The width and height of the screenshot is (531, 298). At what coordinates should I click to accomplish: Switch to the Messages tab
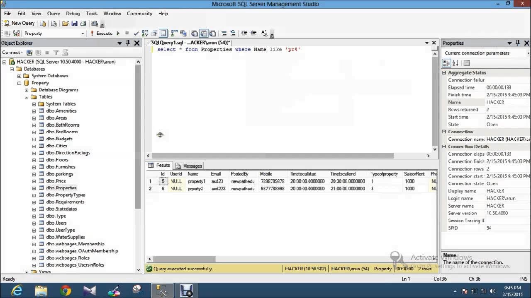(x=189, y=166)
